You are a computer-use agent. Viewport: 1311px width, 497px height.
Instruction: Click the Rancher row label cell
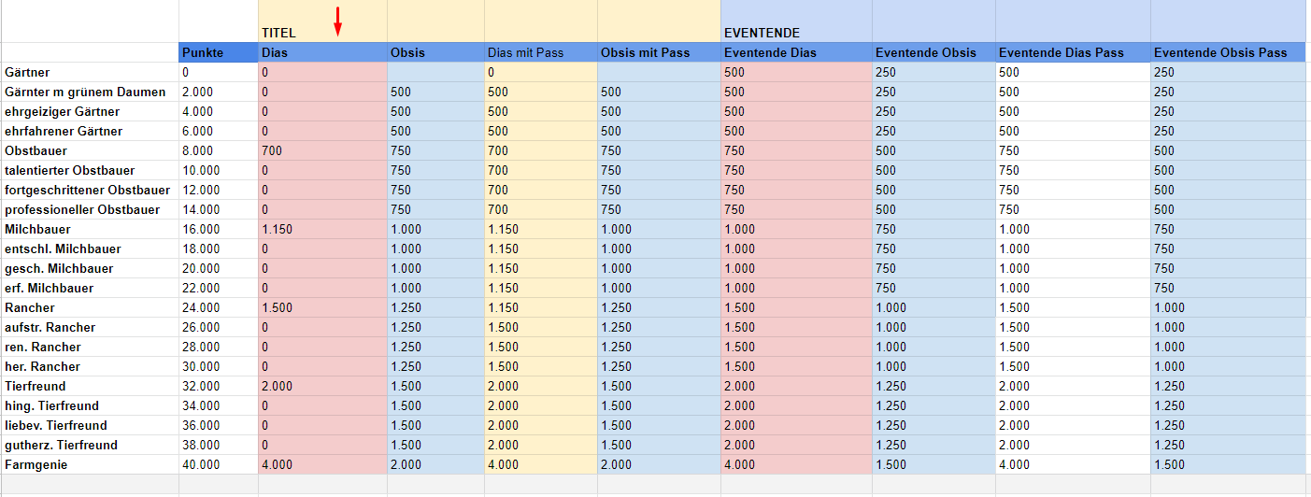coord(90,307)
